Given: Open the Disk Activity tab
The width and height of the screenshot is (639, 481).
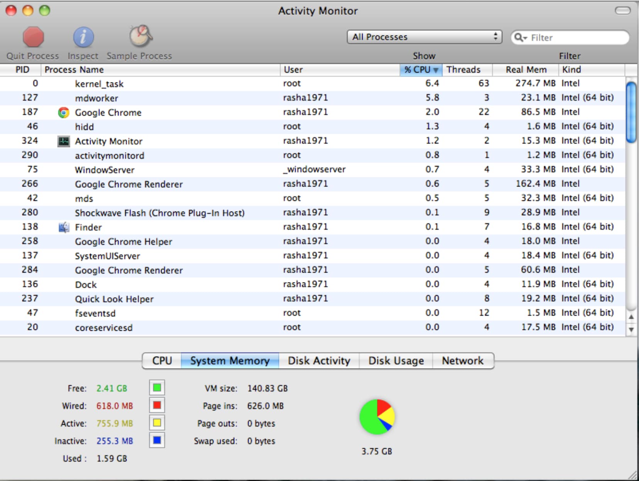Looking at the screenshot, I should pos(319,361).
